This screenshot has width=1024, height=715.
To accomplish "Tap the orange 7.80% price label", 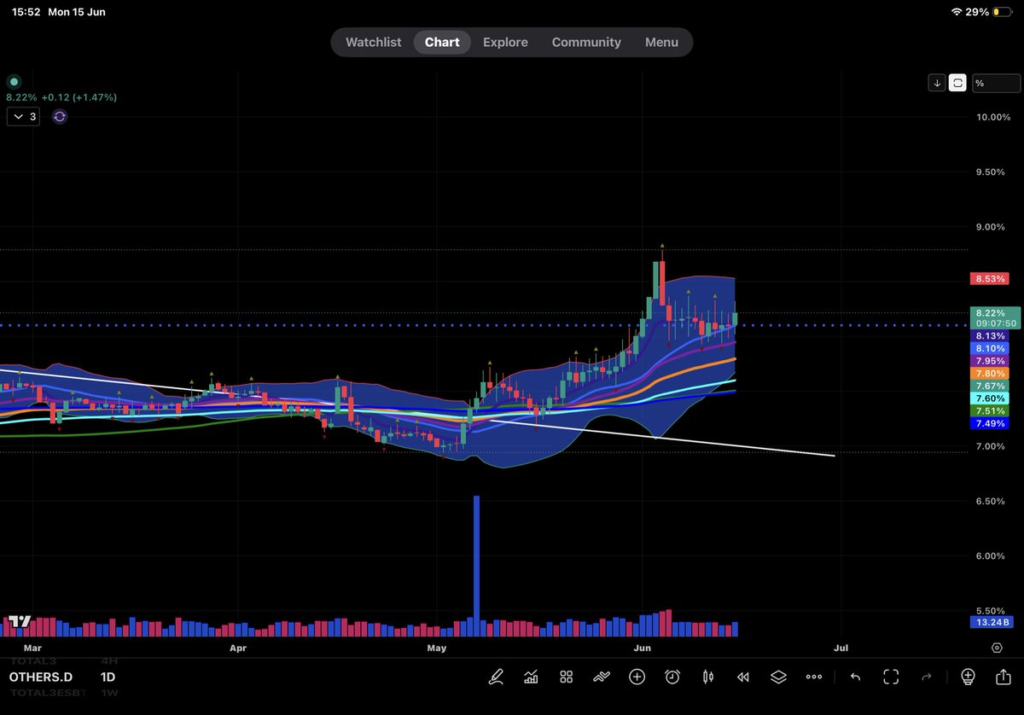I will coord(990,374).
